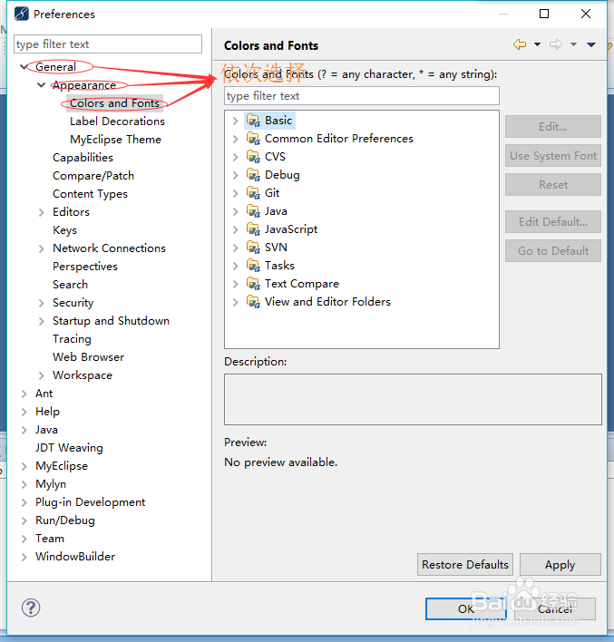Viewport: 614px width, 642px height.
Task: Expand the Java preferences node in sidebar
Action: click(24, 430)
